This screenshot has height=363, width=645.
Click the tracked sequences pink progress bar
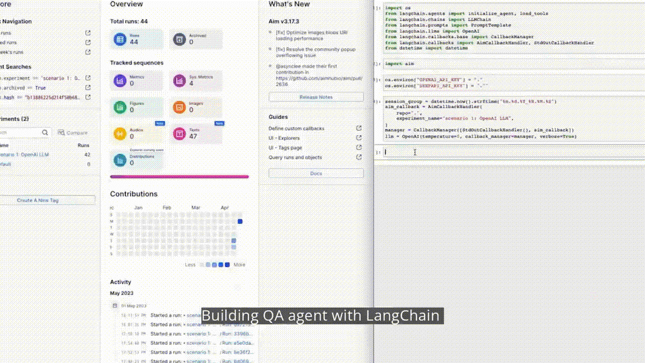[x=179, y=176]
